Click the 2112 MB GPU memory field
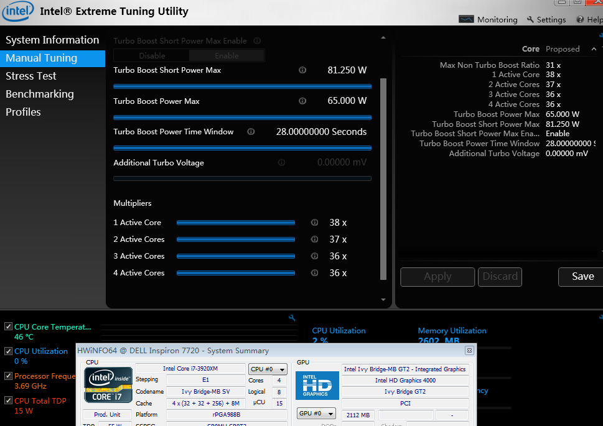The height and width of the screenshot is (426, 603). (x=358, y=415)
